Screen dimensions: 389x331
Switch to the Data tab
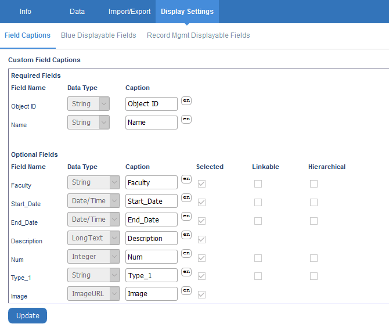77,12
